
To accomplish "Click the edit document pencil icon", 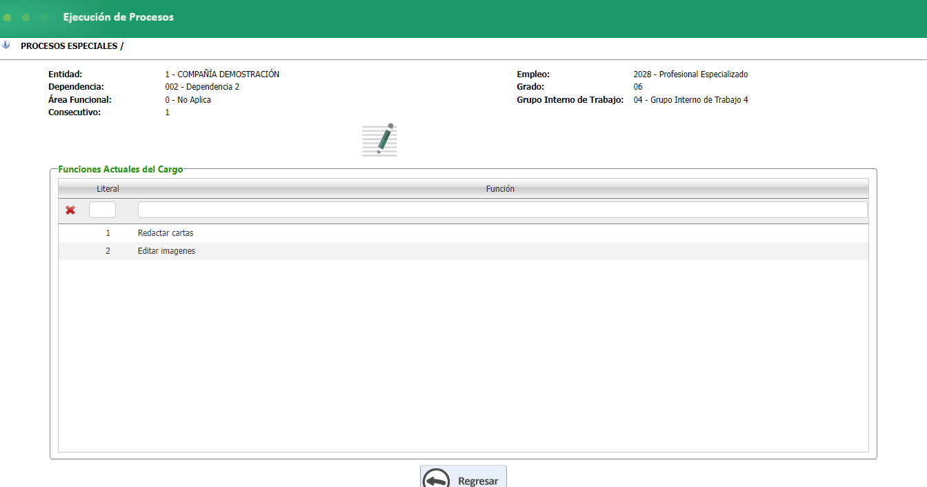I will tap(379, 140).
